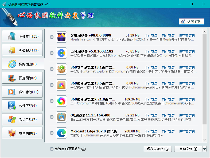Click the 51.39 MB size text

(x=133, y=35)
